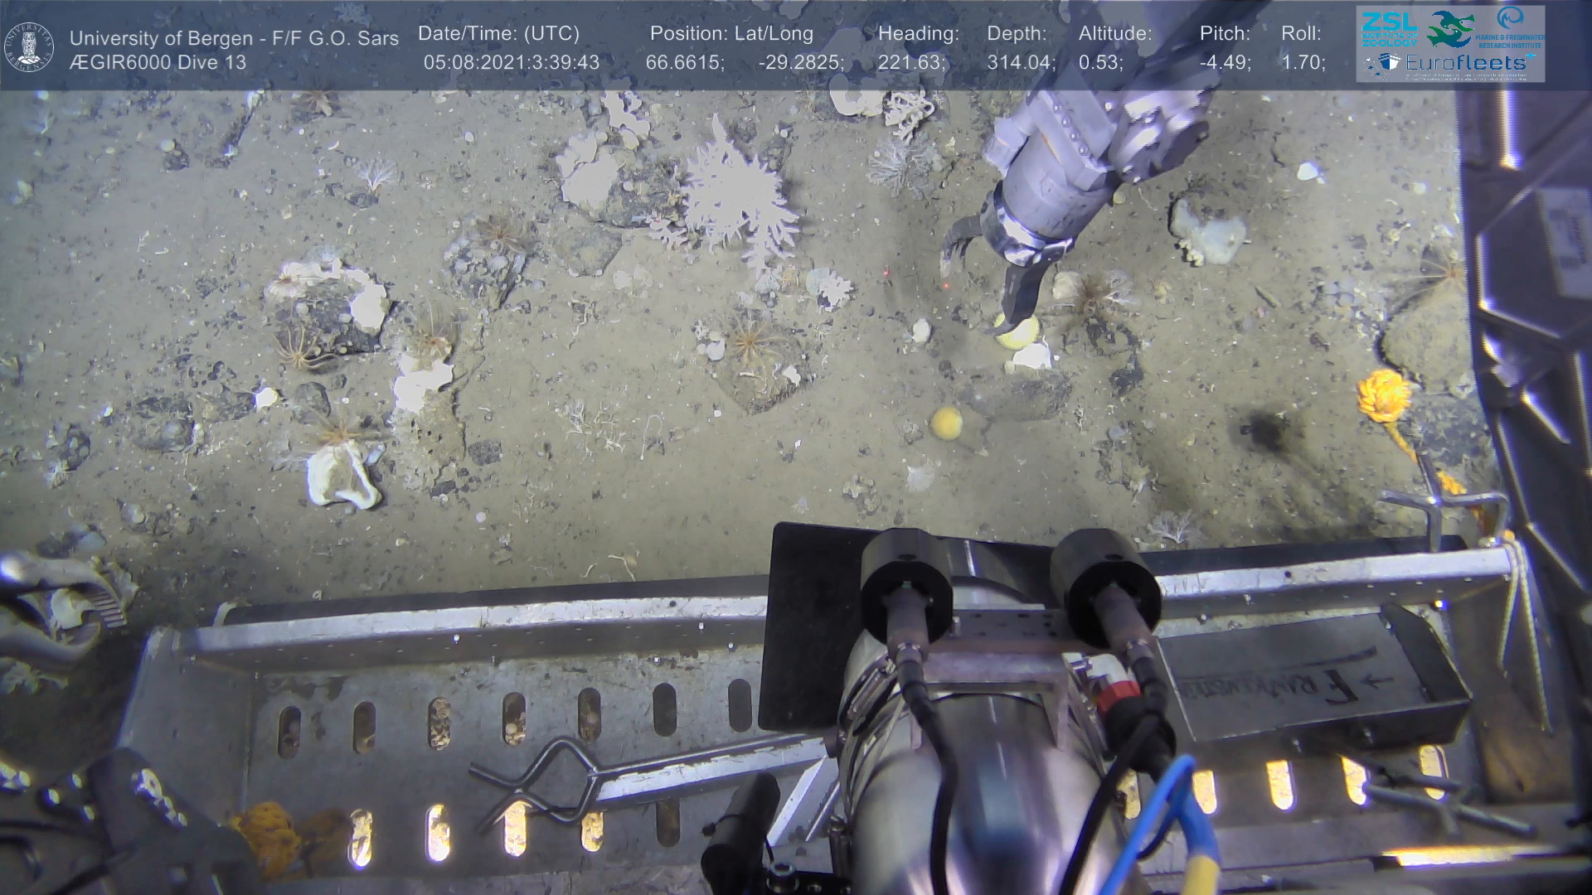1592x895 pixels.
Task: Click the ZSL Institute of Zoology logo
Action: (1390, 29)
